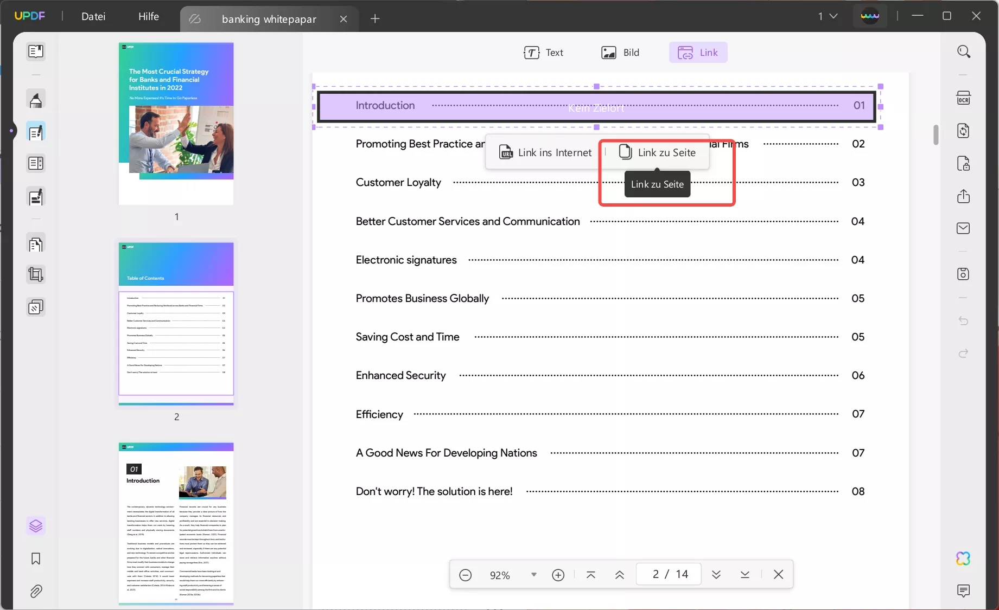Open the Layers panel icon

(36, 526)
